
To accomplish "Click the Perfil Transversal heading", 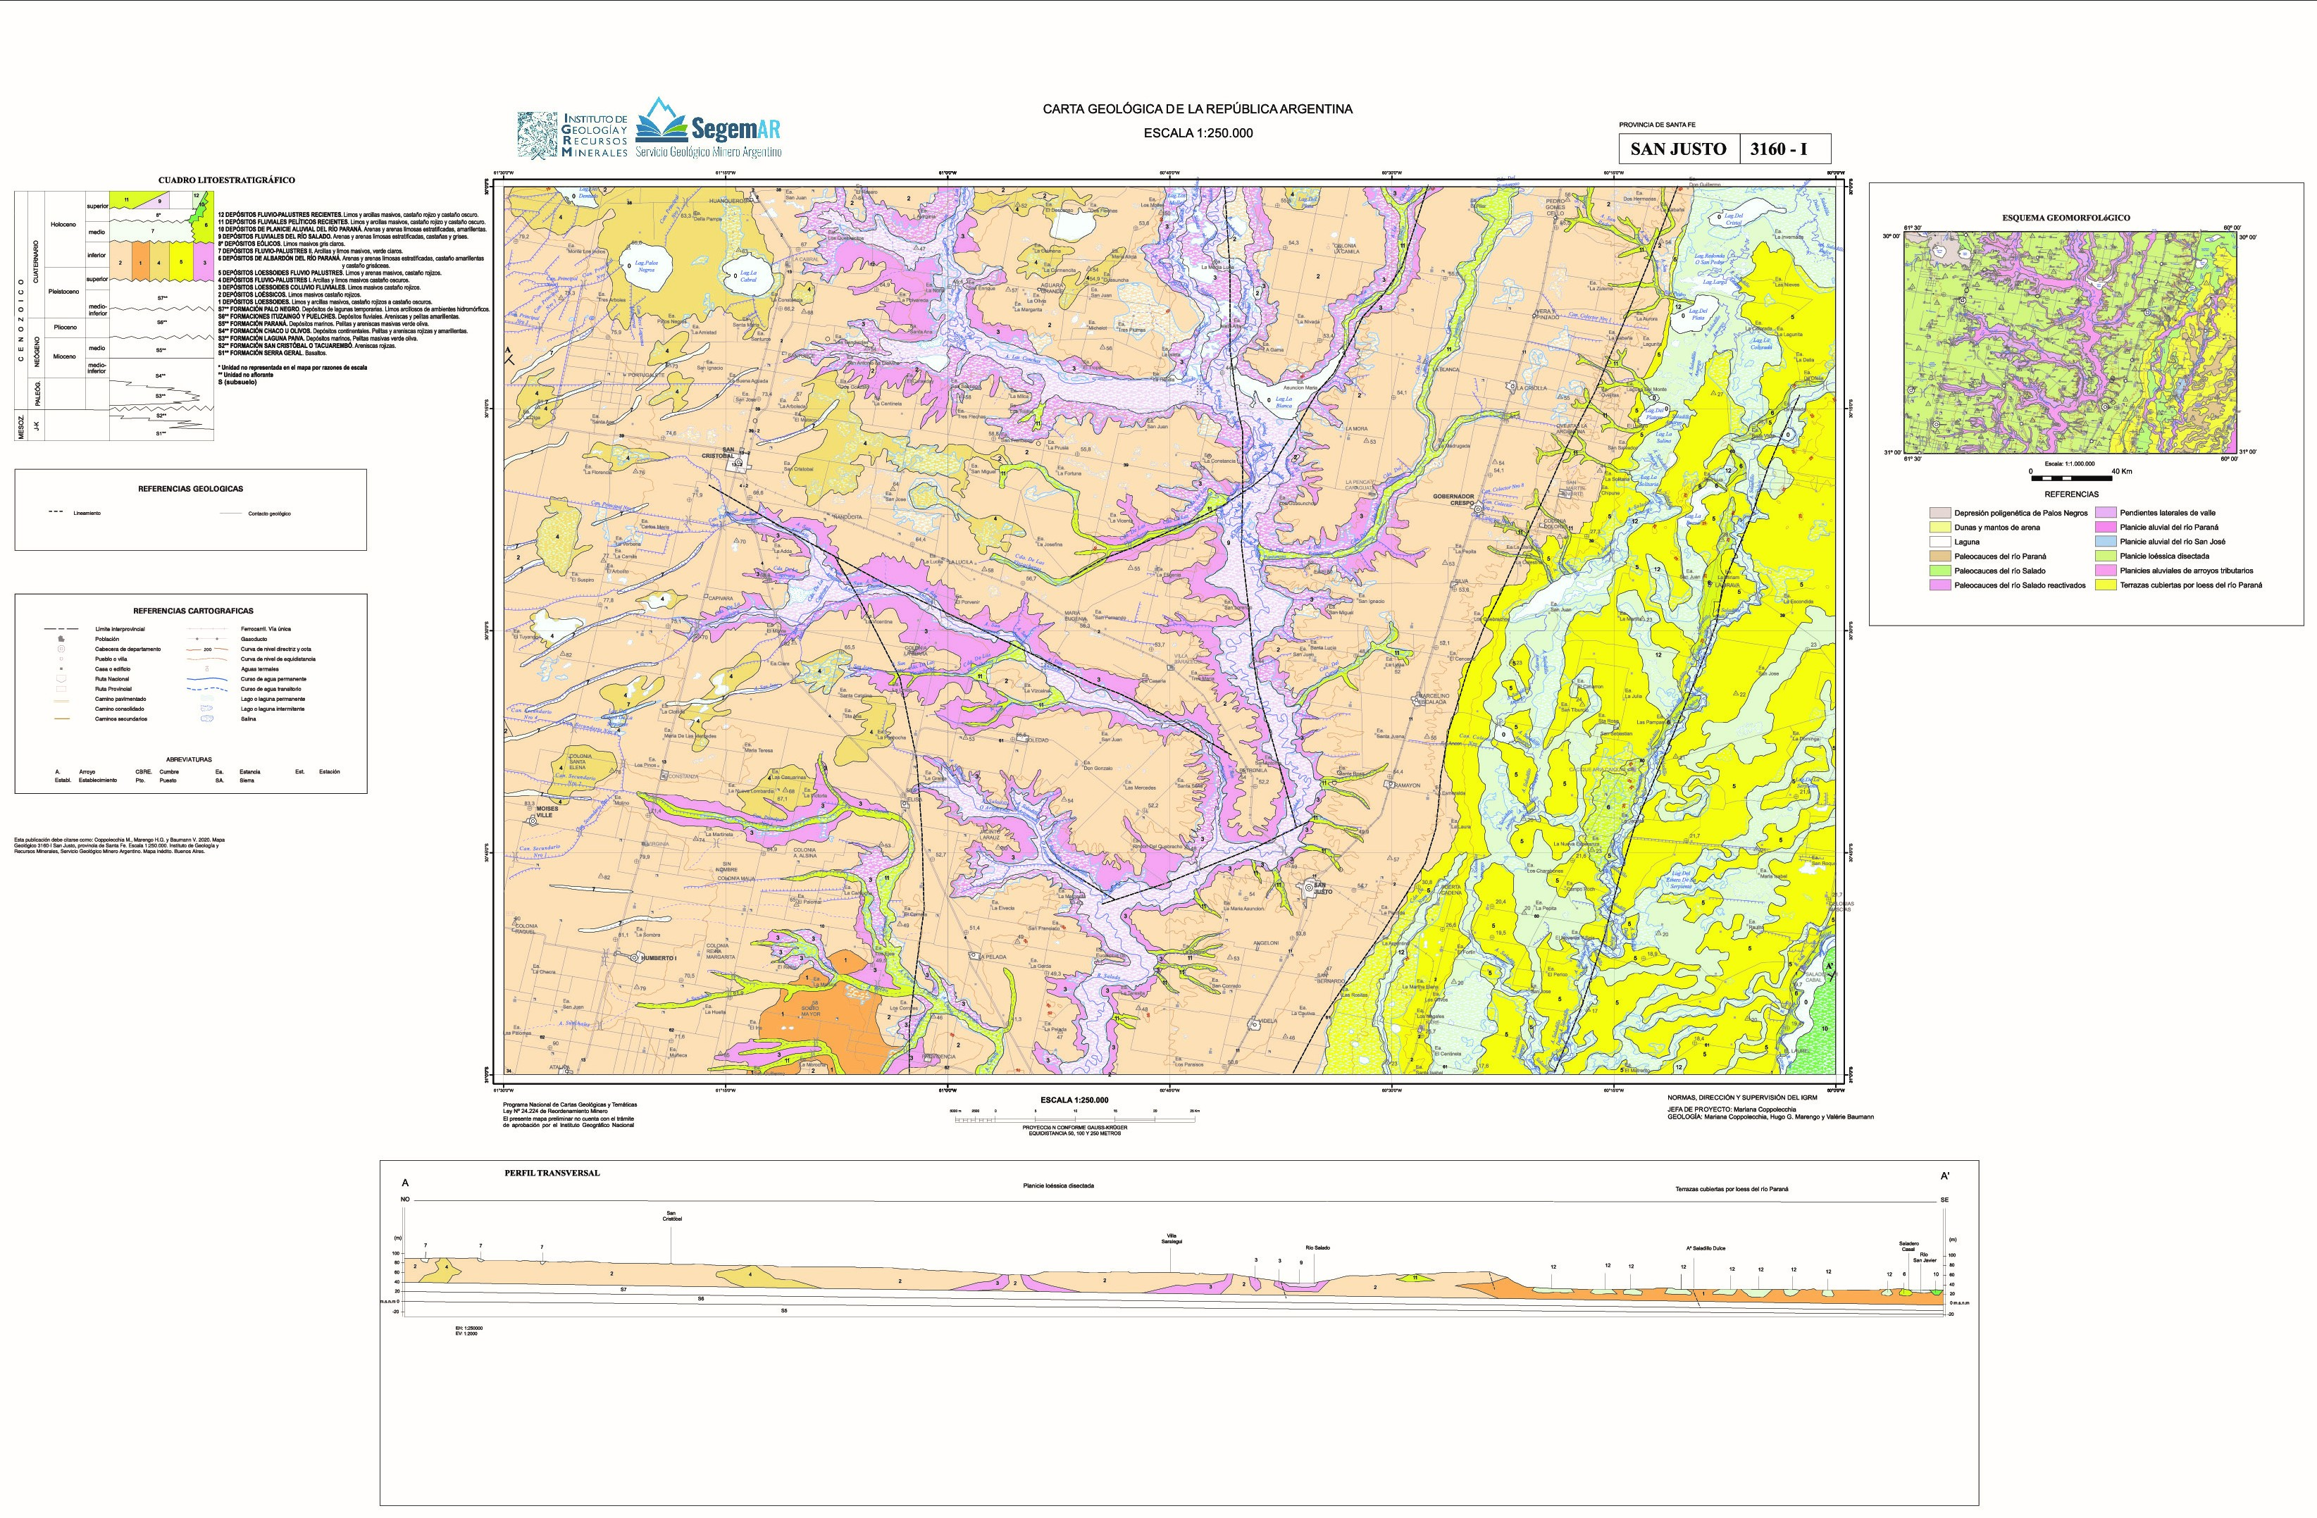I will click(552, 1174).
